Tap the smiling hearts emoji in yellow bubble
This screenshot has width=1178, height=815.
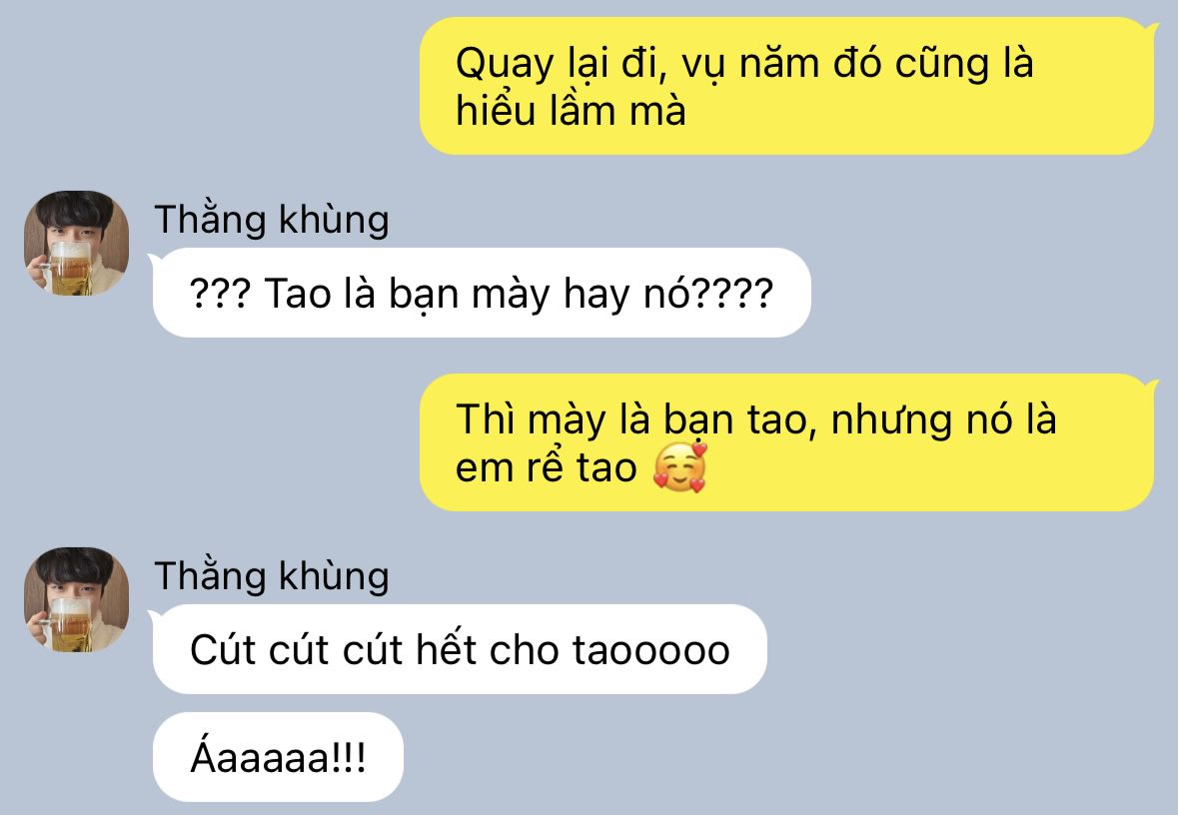pyautogui.click(x=679, y=468)
